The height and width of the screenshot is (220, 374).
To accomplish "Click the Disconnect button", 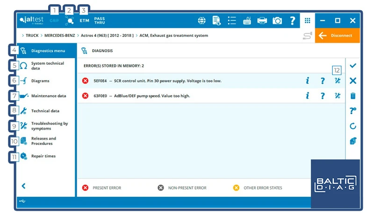I will (337, 35).
